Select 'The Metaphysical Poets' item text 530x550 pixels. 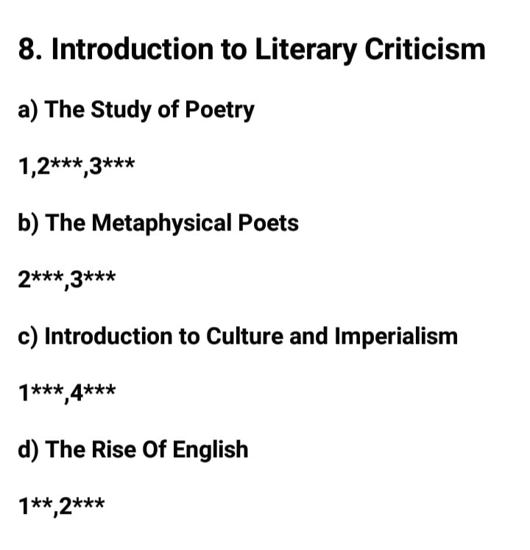coord(172,223)
